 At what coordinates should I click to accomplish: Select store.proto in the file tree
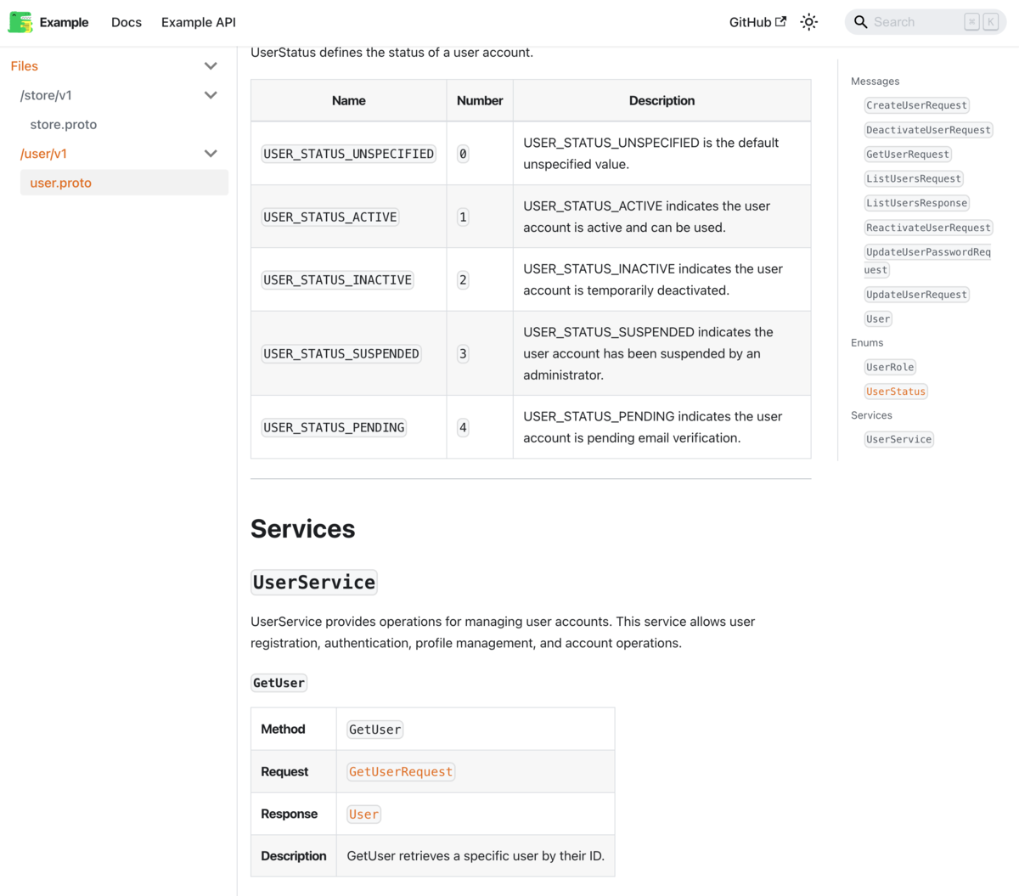click(x=64, y=124)
